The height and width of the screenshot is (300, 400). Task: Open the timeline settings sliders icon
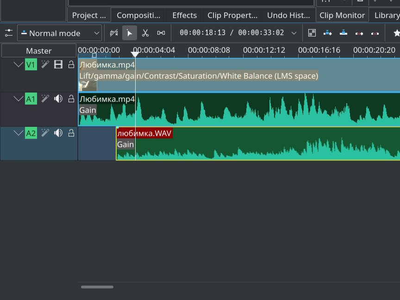(x=9, y=33)
